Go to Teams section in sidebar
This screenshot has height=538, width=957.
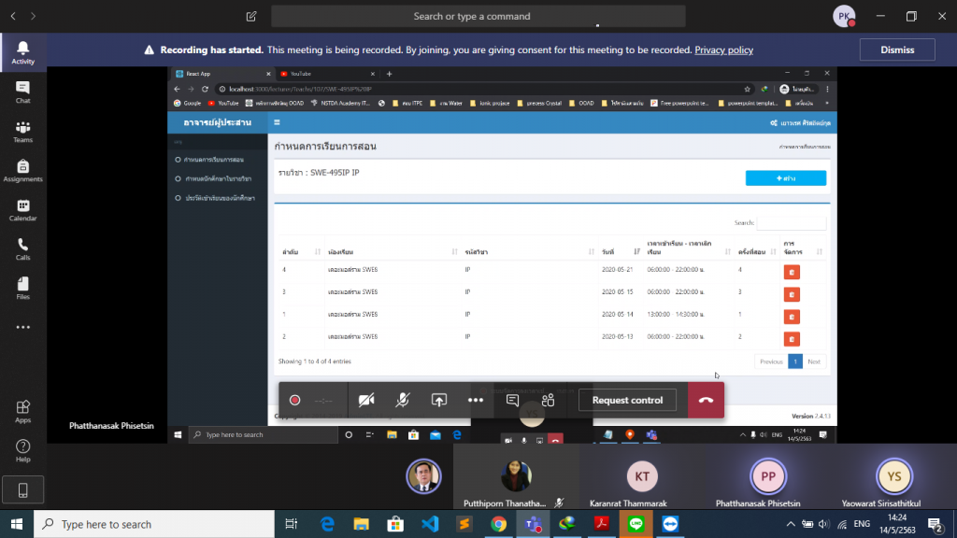click(22, 131)
